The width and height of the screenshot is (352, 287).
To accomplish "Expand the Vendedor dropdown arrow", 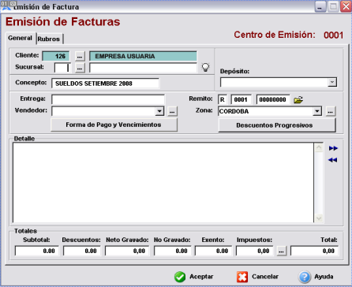I will pos(159,111).
